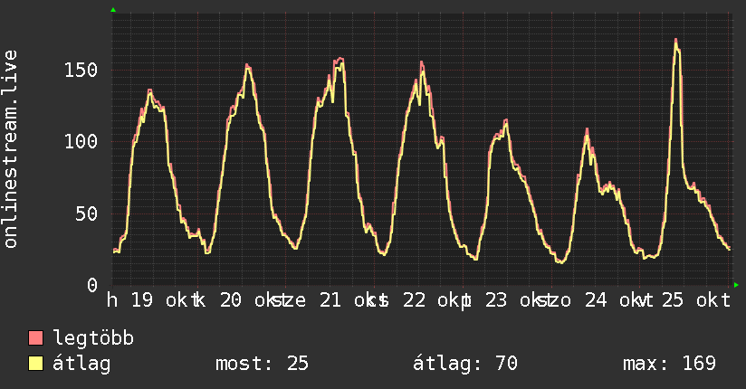Screen dimensions: 746x389
Task: Click the legtöbb legend label
Action: coord(93,338)
